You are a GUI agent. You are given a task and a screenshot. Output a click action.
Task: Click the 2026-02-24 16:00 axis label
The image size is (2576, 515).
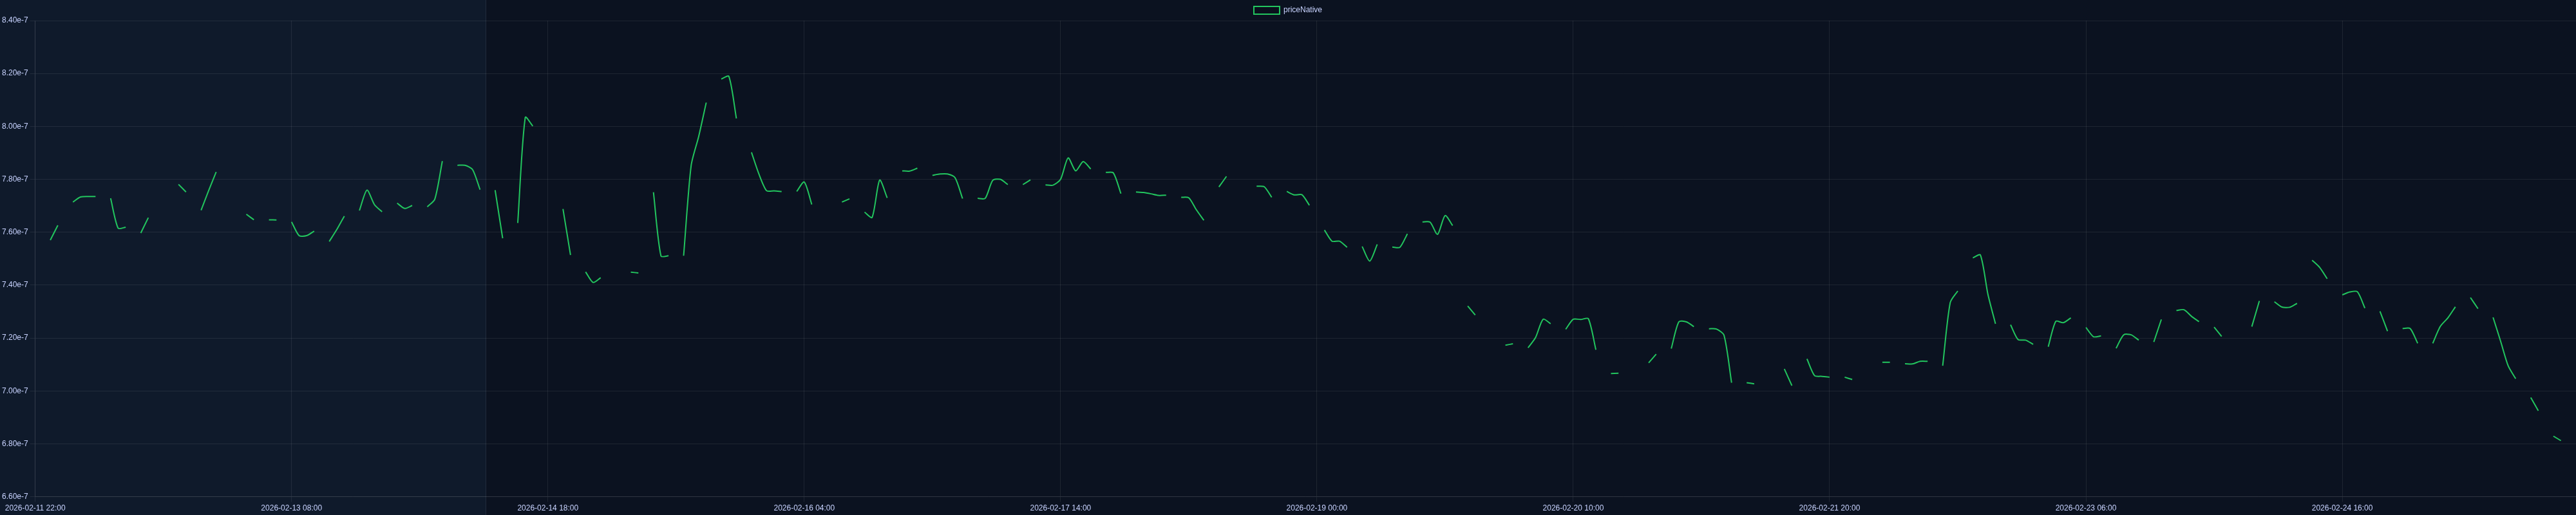pos(2342,508)
